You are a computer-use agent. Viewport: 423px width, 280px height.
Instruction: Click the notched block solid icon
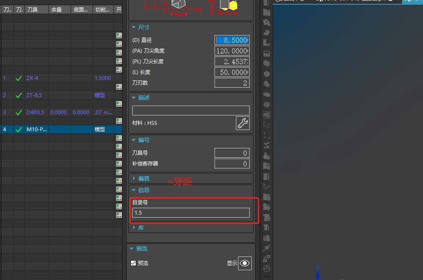coord(267,64)
